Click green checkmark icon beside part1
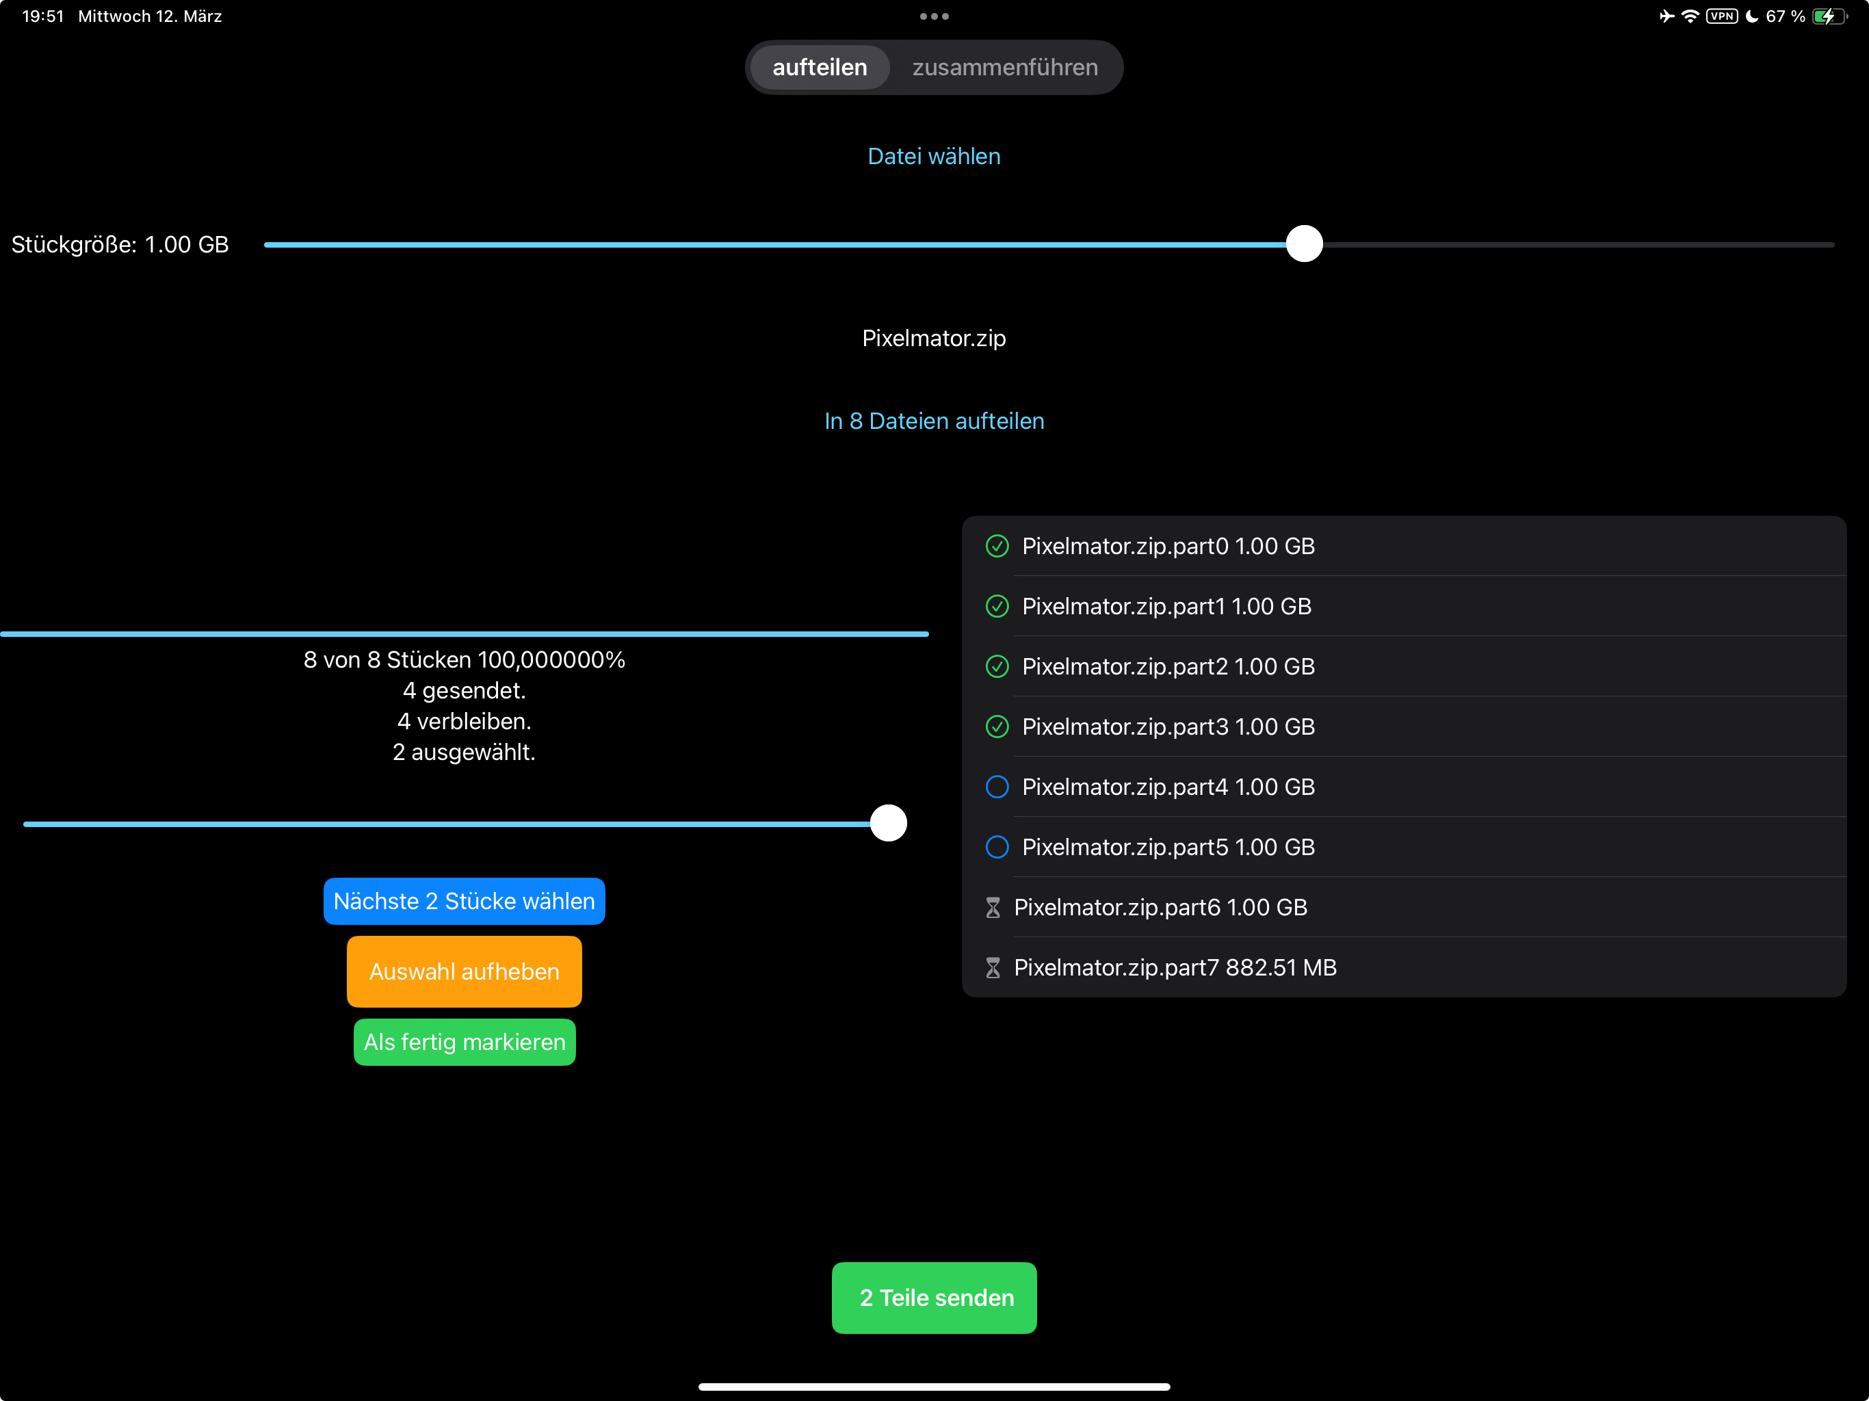The height and width of the screenshot is (1401, 1869). click(x=997, y=606)
